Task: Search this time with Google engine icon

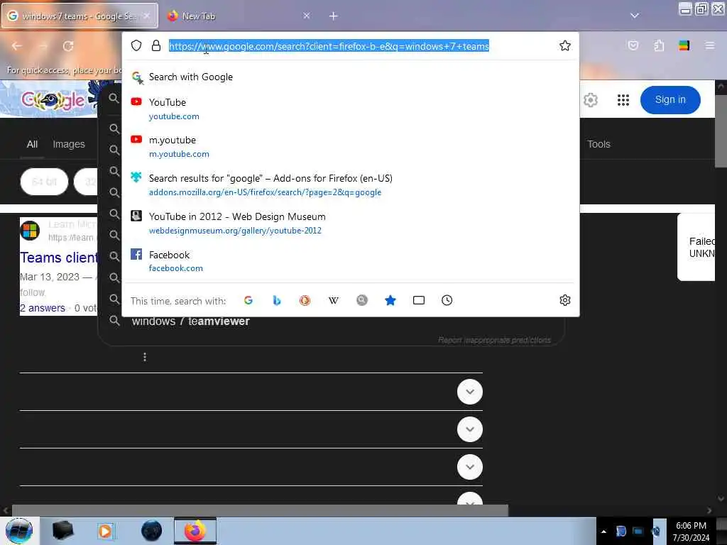Action: tap(248, 300)
